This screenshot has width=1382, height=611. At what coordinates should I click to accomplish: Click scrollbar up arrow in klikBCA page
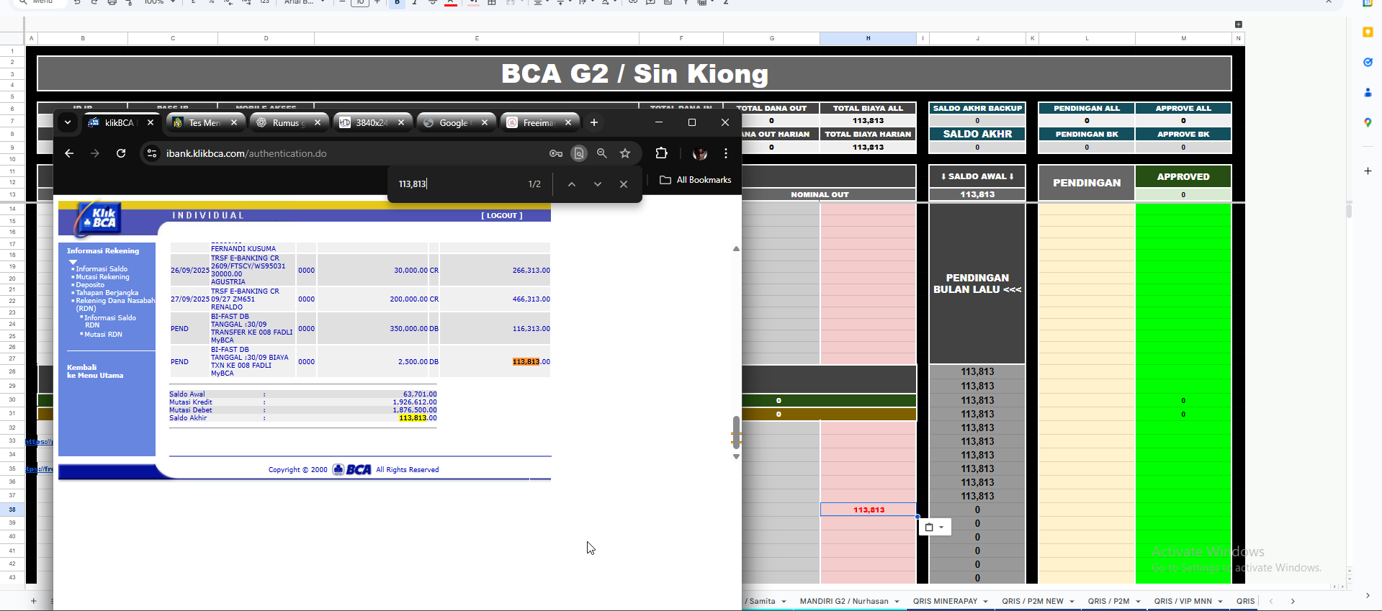(736, 249)
